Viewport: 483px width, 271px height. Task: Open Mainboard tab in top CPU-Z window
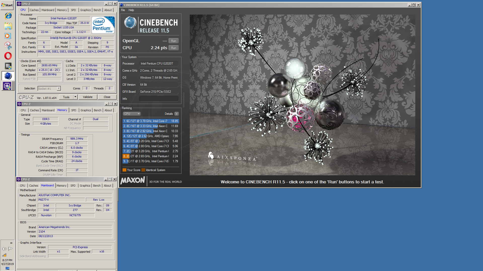click(x=48, y=10)
